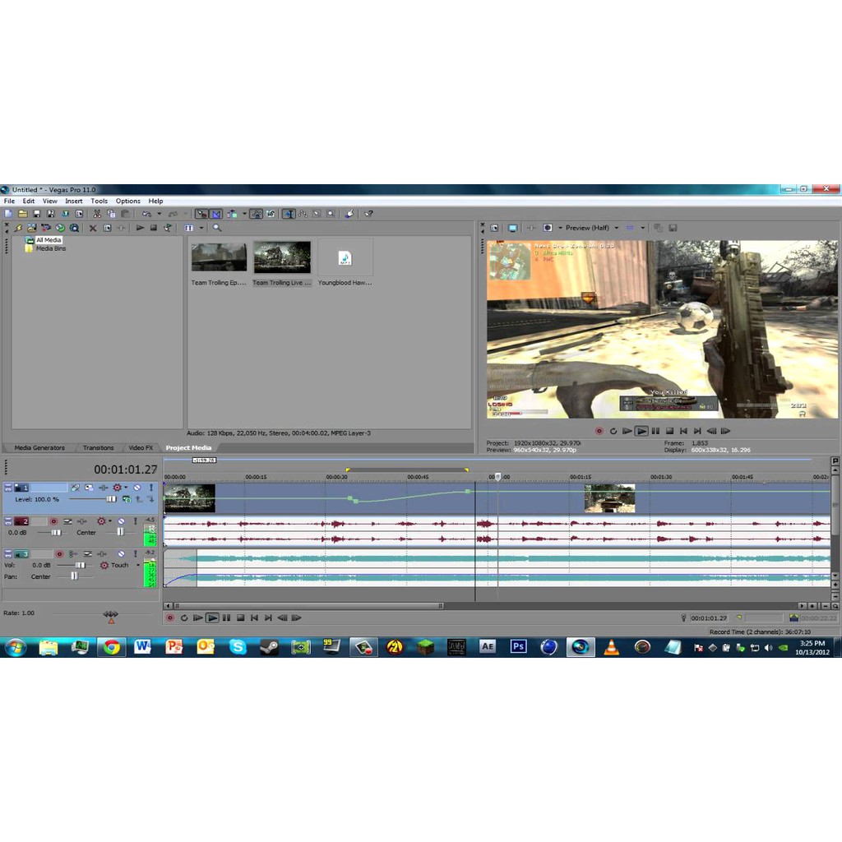Open the Tools menu
This screenshot has width=842, height=842.
[99, 201]
